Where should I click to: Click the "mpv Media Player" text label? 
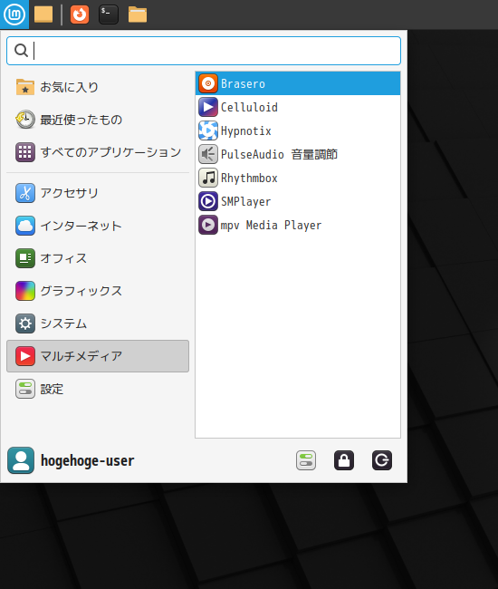tap(271, 226)
